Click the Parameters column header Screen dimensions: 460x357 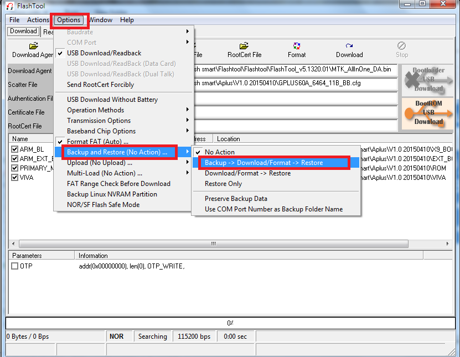[x=42, y=256]
